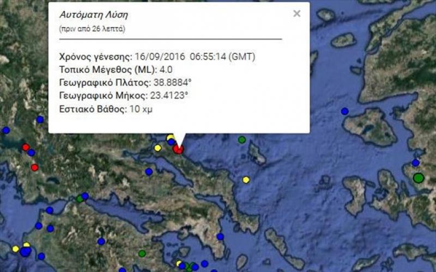436x272 pixels.
Task: Select the blue marker inland west of the Evia gulf
Action: coord(149,172)
